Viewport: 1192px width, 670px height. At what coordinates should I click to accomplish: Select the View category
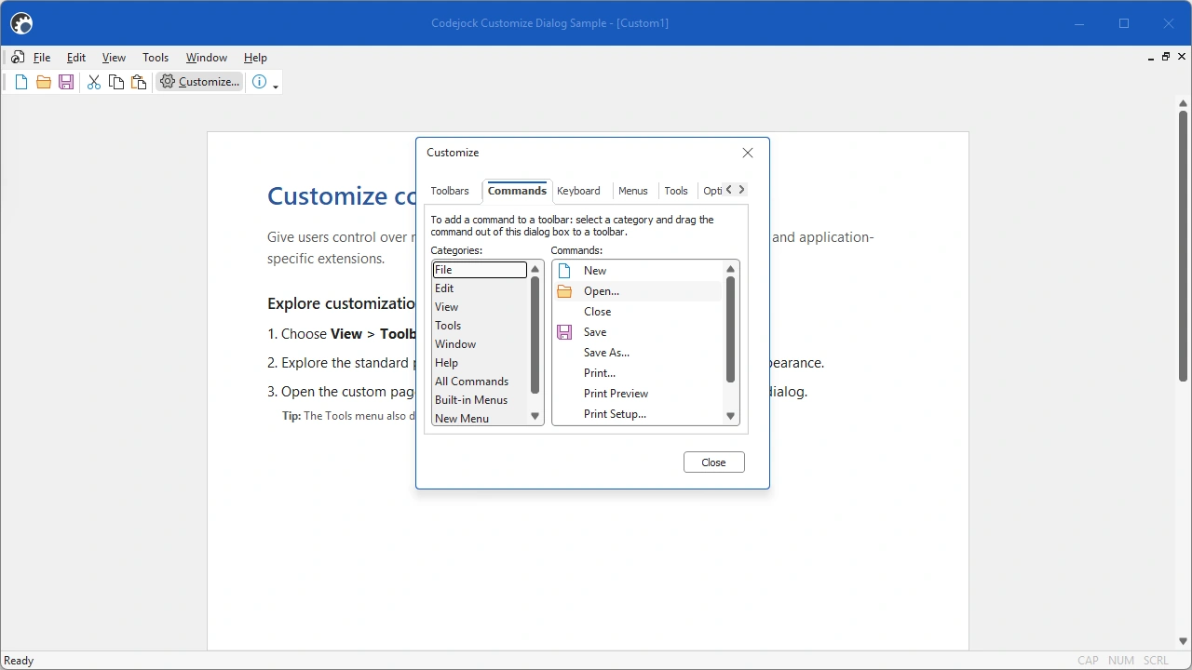pos(480,307)
